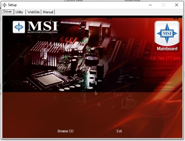Click Exit to quit setup
Image resolution: width=185 pixels, height=141 pixels.
pos(119,131)
